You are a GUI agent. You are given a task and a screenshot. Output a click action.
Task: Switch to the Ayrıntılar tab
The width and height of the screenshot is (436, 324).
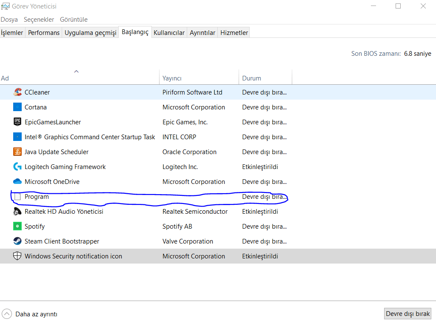click(x=202, y=32)
